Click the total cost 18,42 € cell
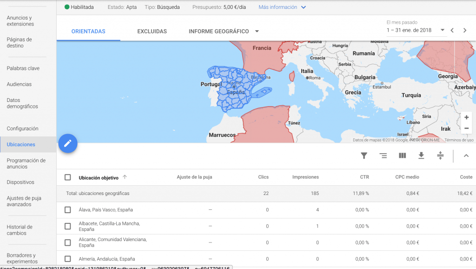Screen dimensions: 476x269 [x=465, y=193]
